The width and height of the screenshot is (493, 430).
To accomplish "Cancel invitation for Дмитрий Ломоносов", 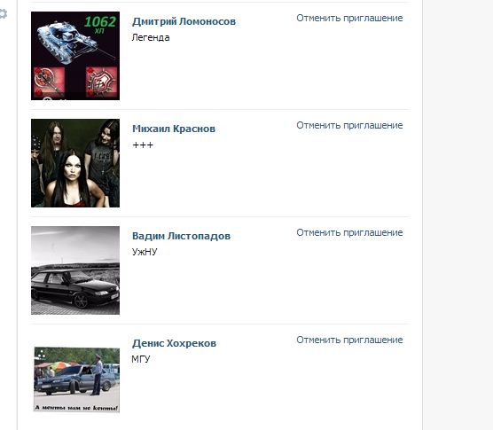I will [349, 18].
